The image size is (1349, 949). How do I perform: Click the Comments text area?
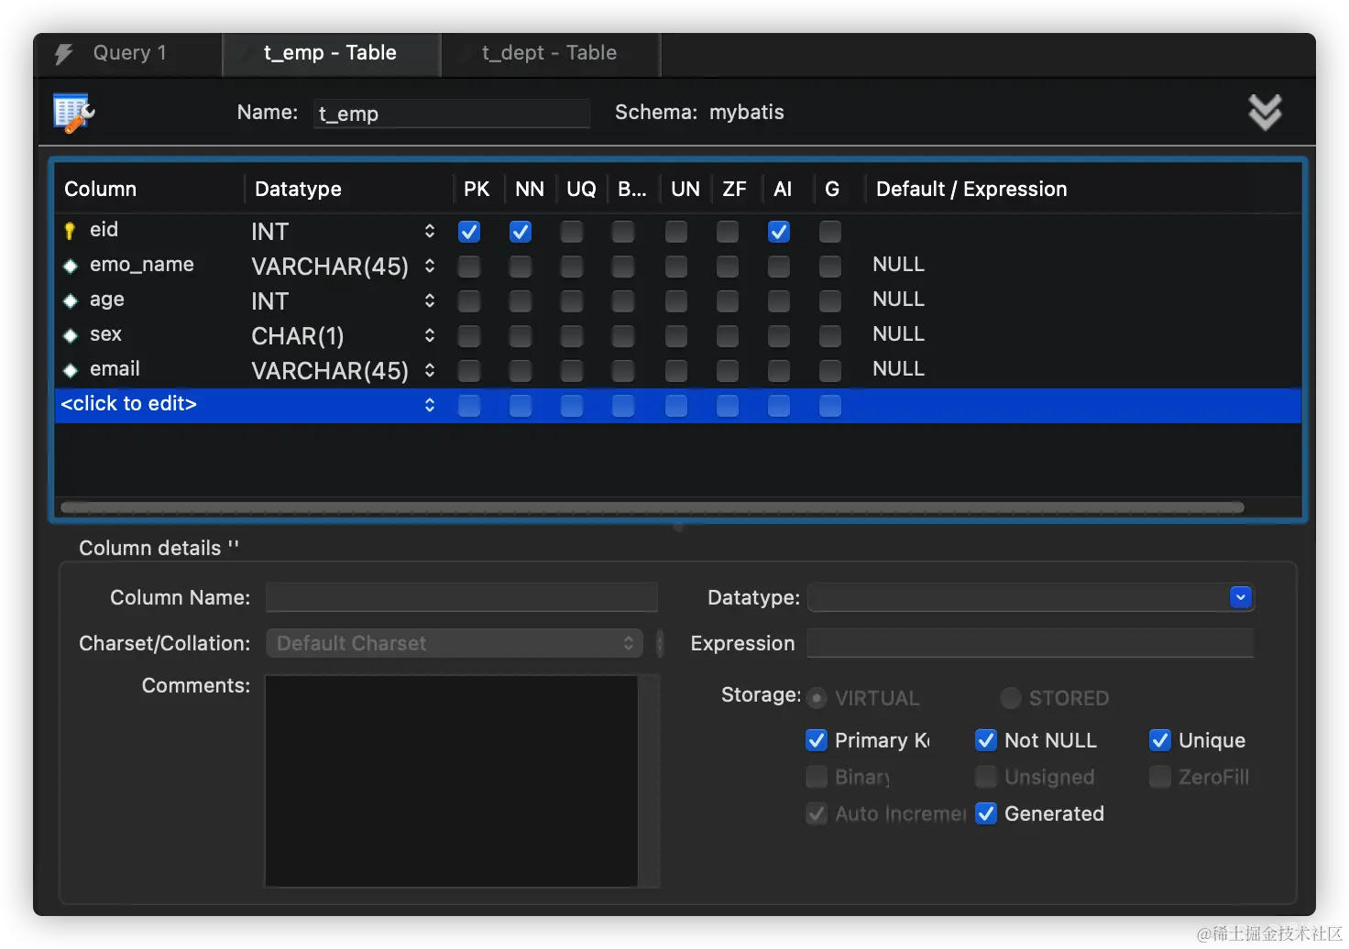pyautogui.click(x=452, y=781)
